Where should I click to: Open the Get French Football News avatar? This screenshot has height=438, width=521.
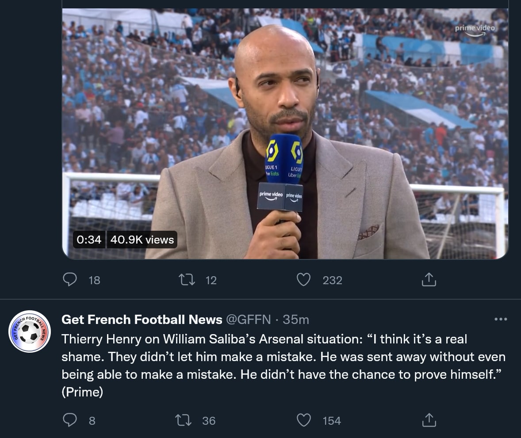pos(30,331)
